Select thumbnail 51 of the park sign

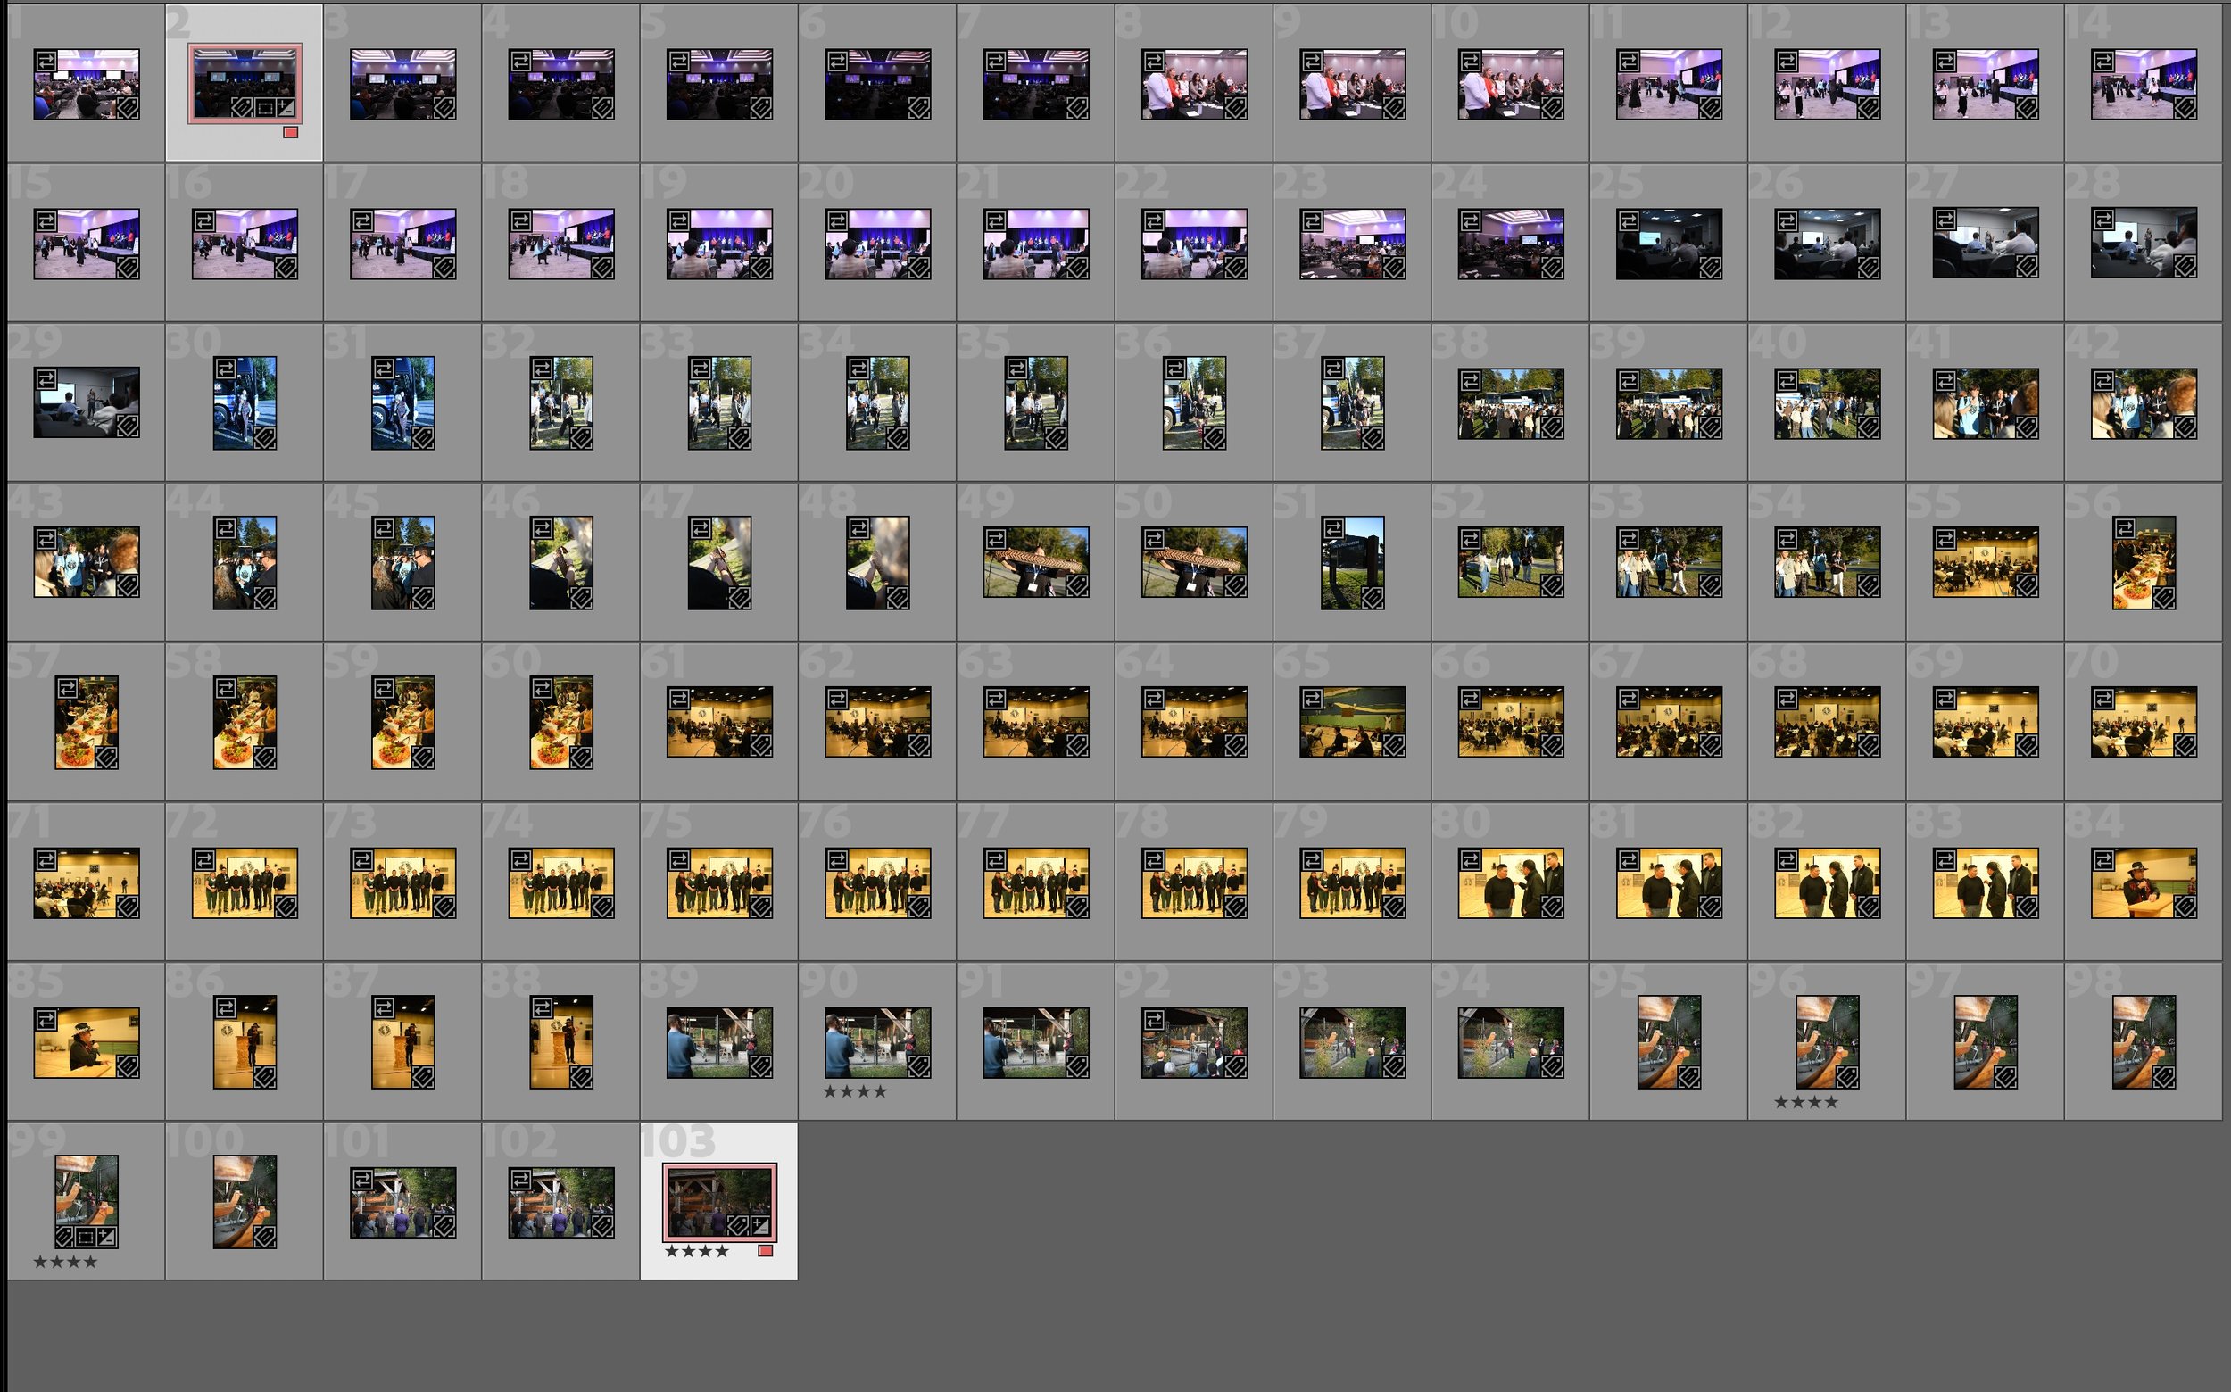[x=1353, y=562]
